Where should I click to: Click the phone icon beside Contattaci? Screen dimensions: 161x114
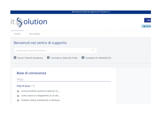[x=83, y=58]
